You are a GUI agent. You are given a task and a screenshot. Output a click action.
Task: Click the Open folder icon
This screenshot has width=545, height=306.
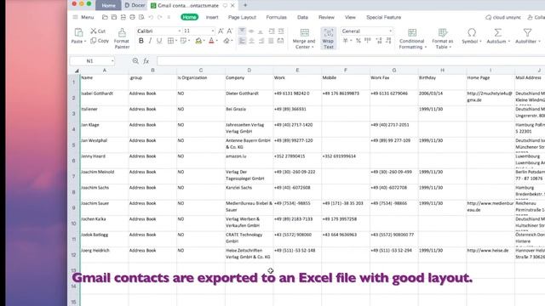coord(105,17)
